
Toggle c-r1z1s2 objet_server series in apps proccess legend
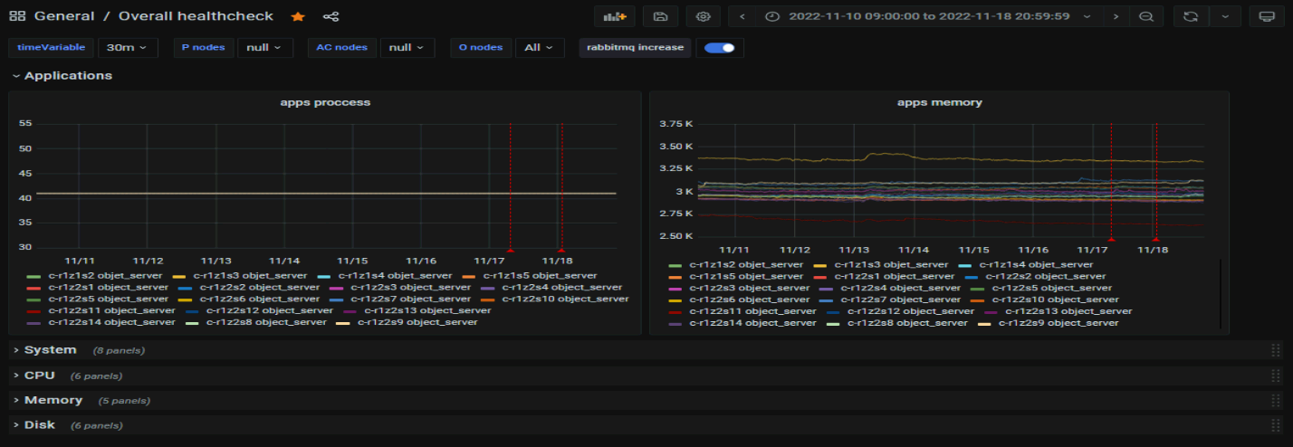point(104,275)
